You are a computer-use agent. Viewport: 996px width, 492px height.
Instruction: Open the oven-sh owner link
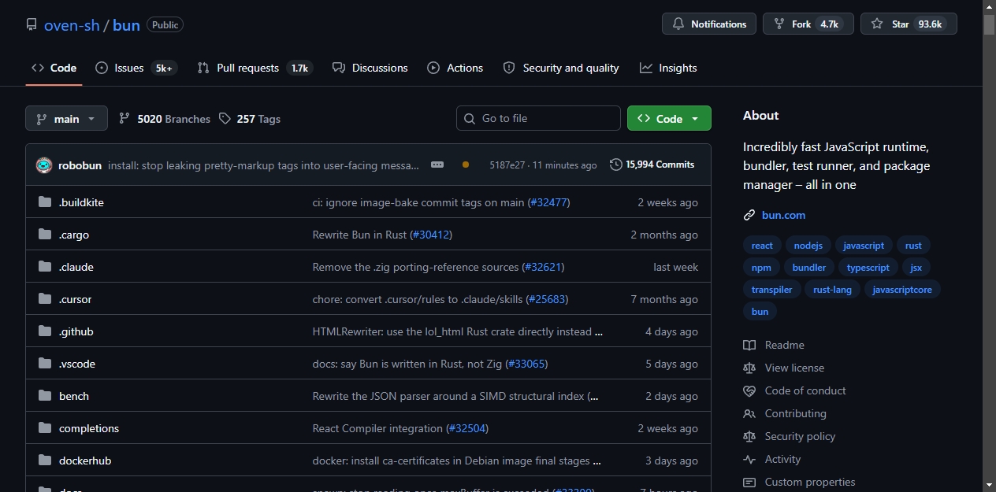point(72,24)
